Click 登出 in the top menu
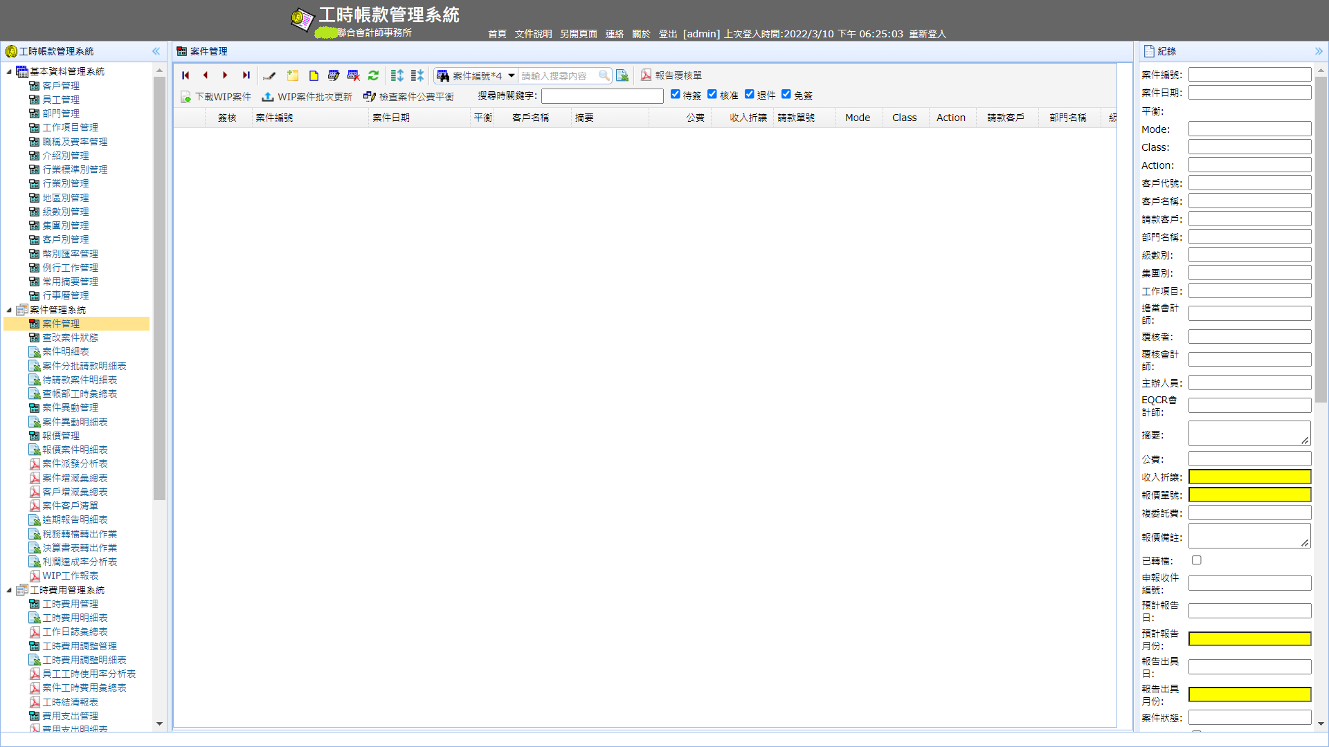 tap(667, 34)
